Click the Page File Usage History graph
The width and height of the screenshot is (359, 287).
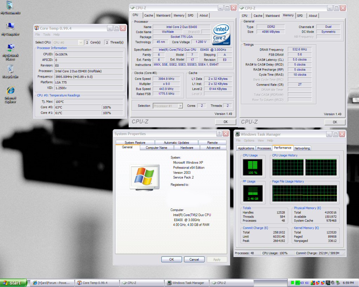pyautogui.click(x=305, y=193)
